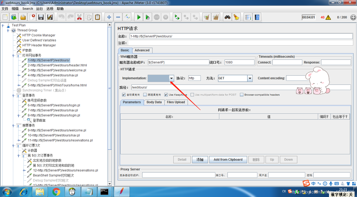Open the Templates toolbar icon
Image resolution: width=357 pixels, height=197 pixels.
pyautogui.click(x=14, y=17)
